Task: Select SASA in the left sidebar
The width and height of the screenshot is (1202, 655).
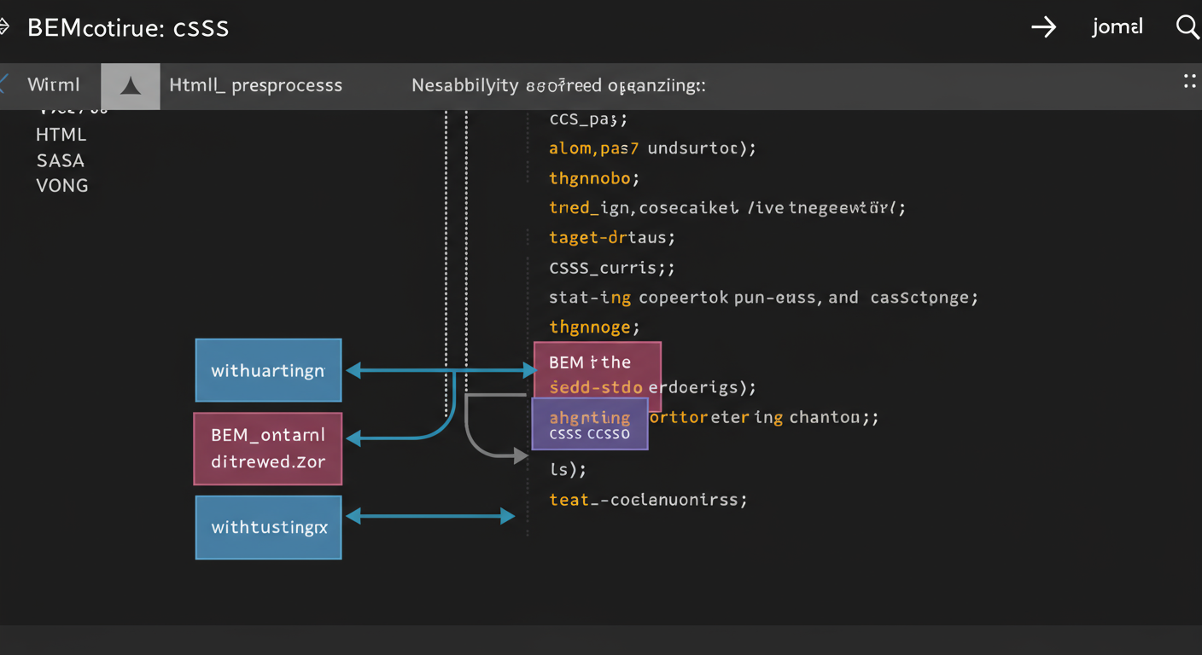Action: pyautogui.click(x=60, y=160)
